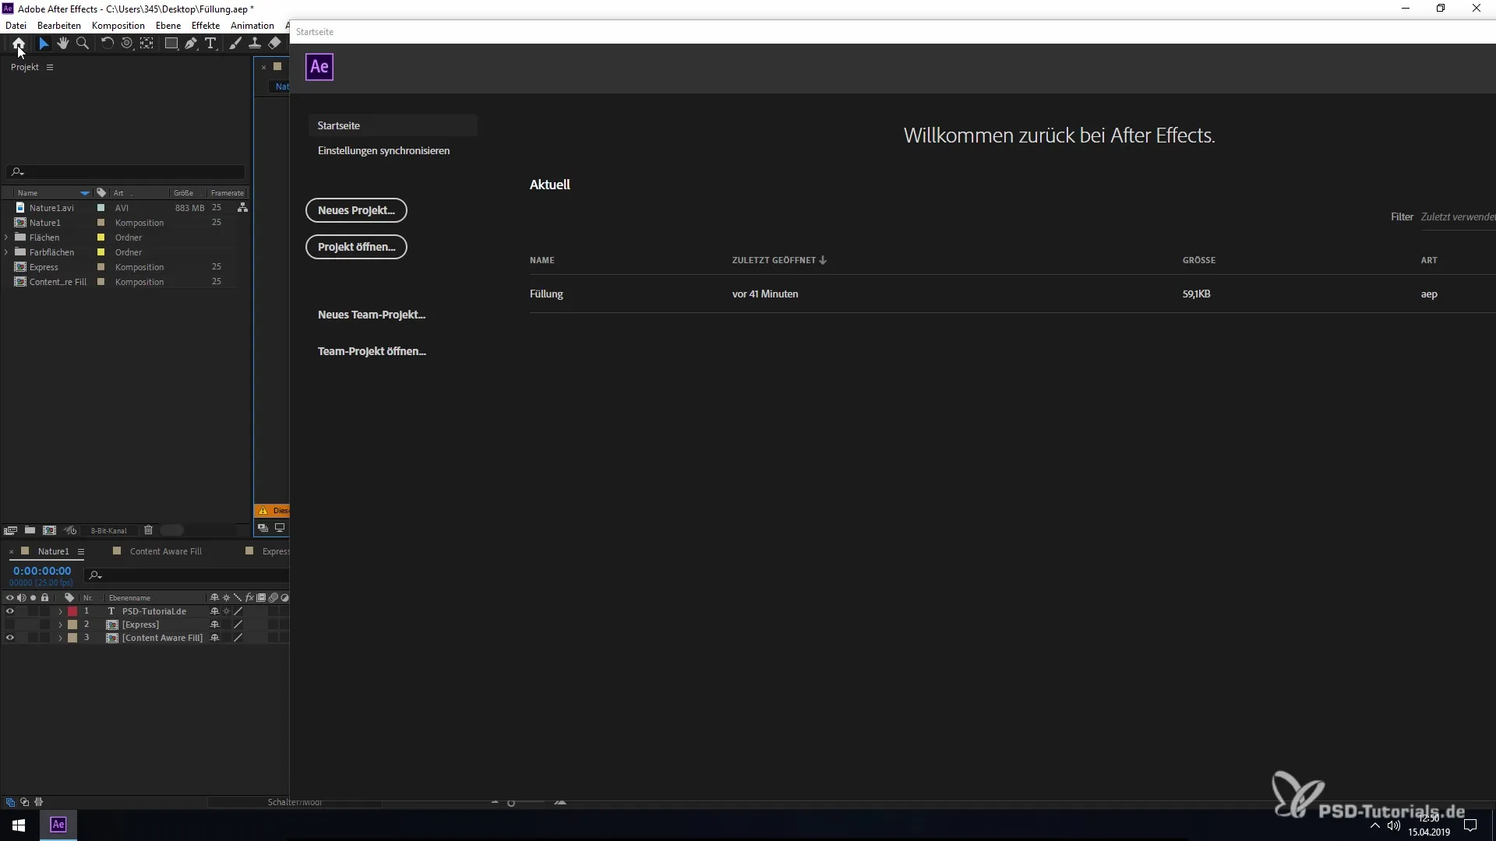This screenshot has height=841, width=1496.
Task: Expand the Flächen folder
Action: (x=7, y=238)
